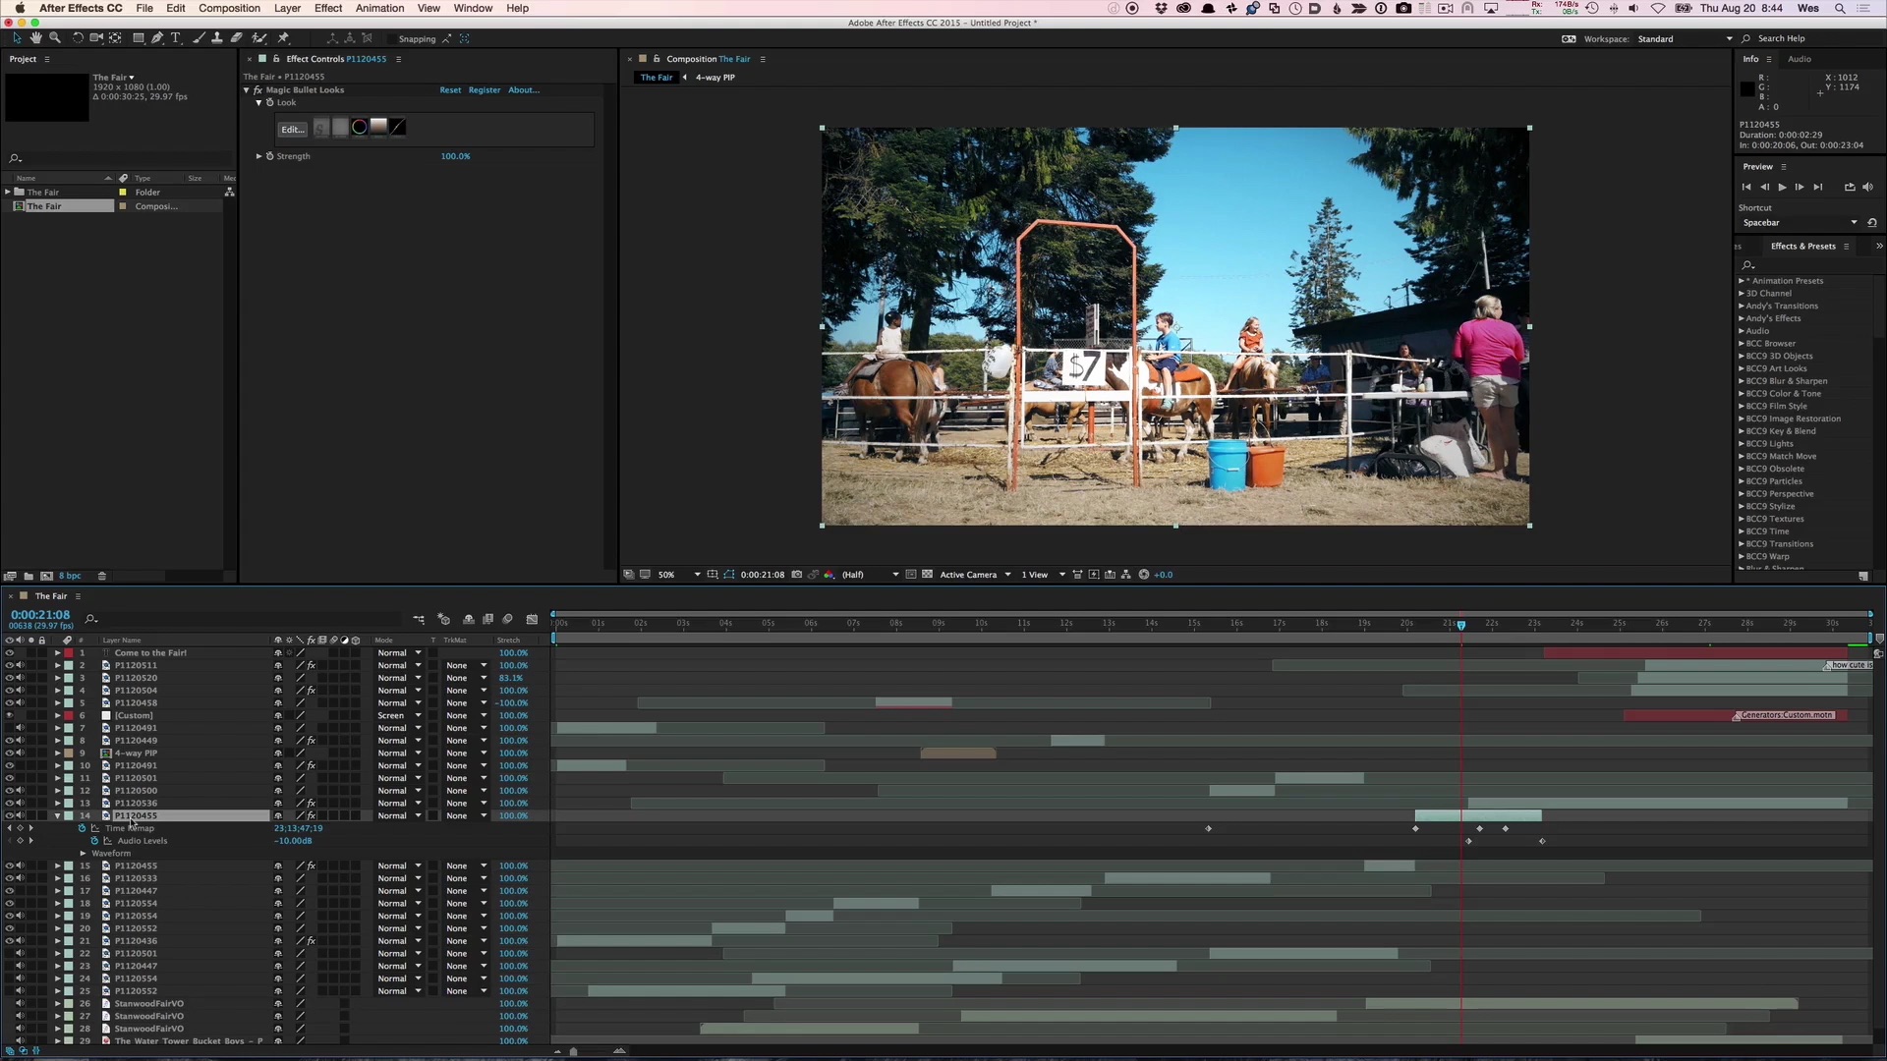Select the Clone Stamp tool

(217, 38)
